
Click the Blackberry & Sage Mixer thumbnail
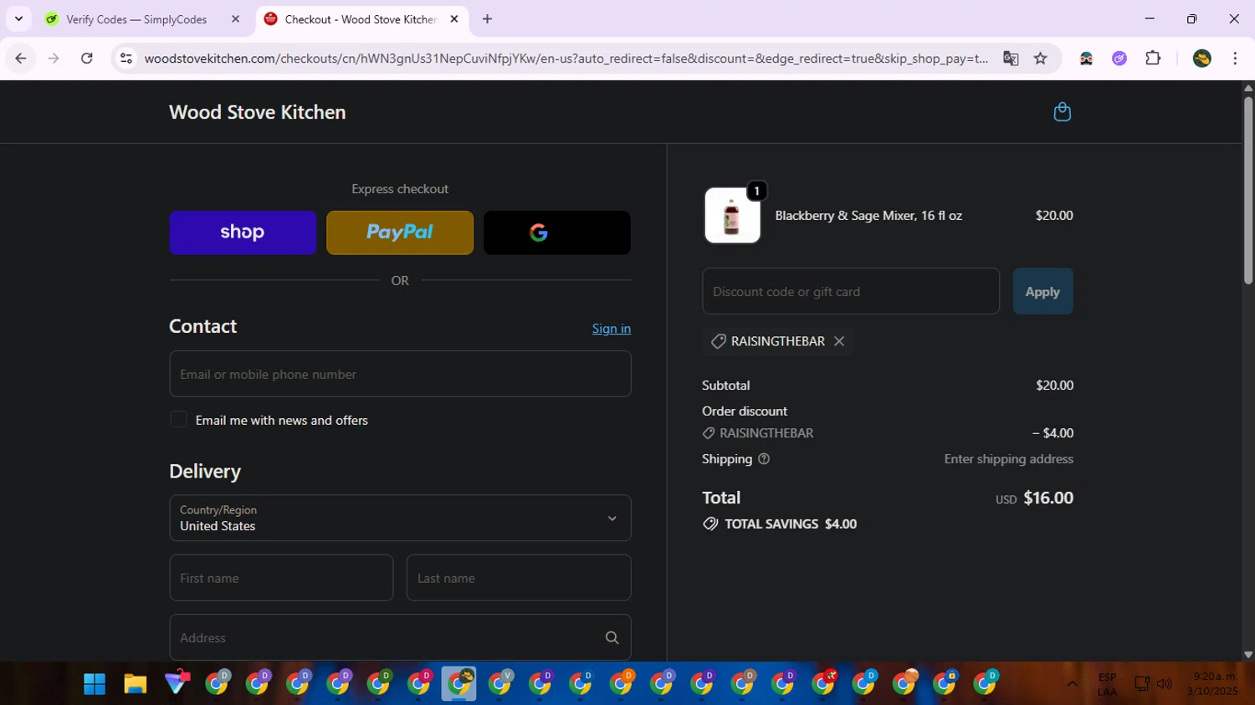732,215
